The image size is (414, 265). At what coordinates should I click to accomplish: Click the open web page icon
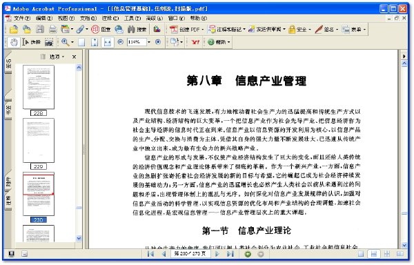pos(27,29)
